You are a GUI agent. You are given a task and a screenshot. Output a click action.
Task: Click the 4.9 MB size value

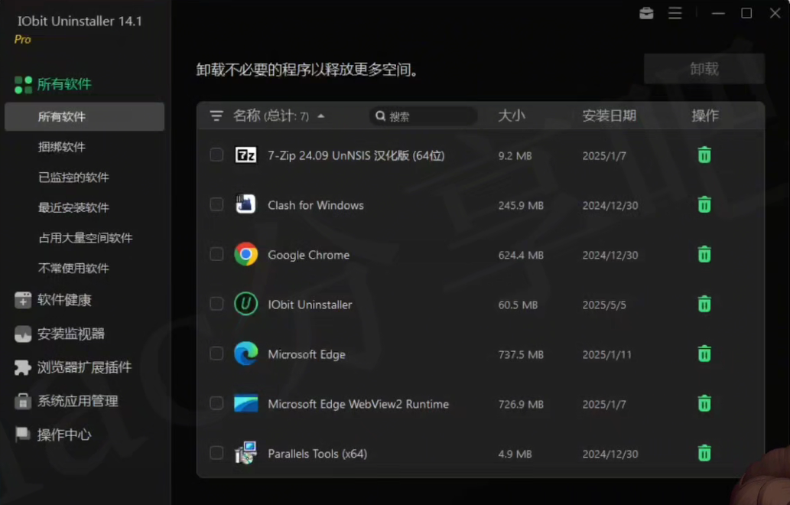tap(515, 454)
